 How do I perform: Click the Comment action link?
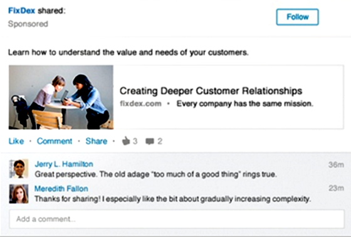pos(55,141)
